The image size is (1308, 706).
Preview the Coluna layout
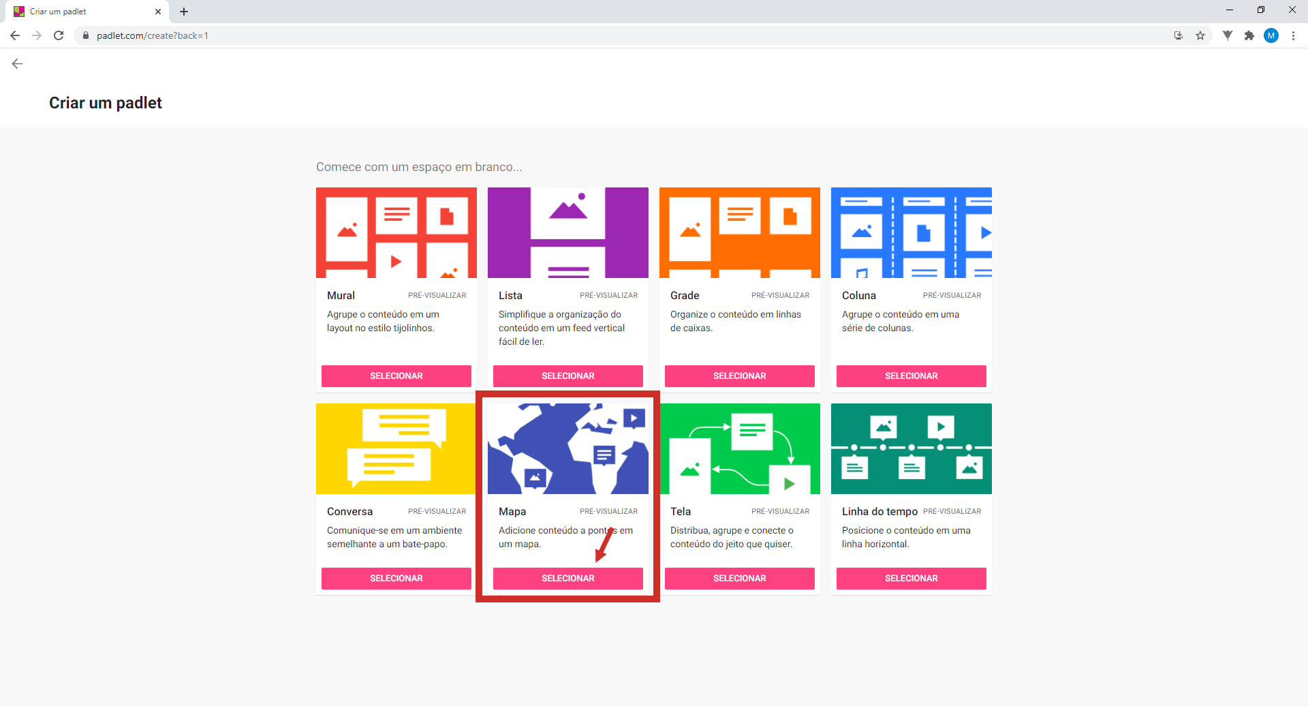click(952, 295)
